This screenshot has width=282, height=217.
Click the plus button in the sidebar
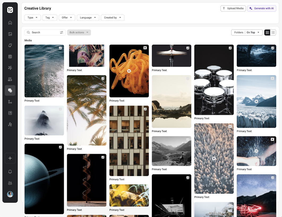pyautogui.click(x=10, y=158)
